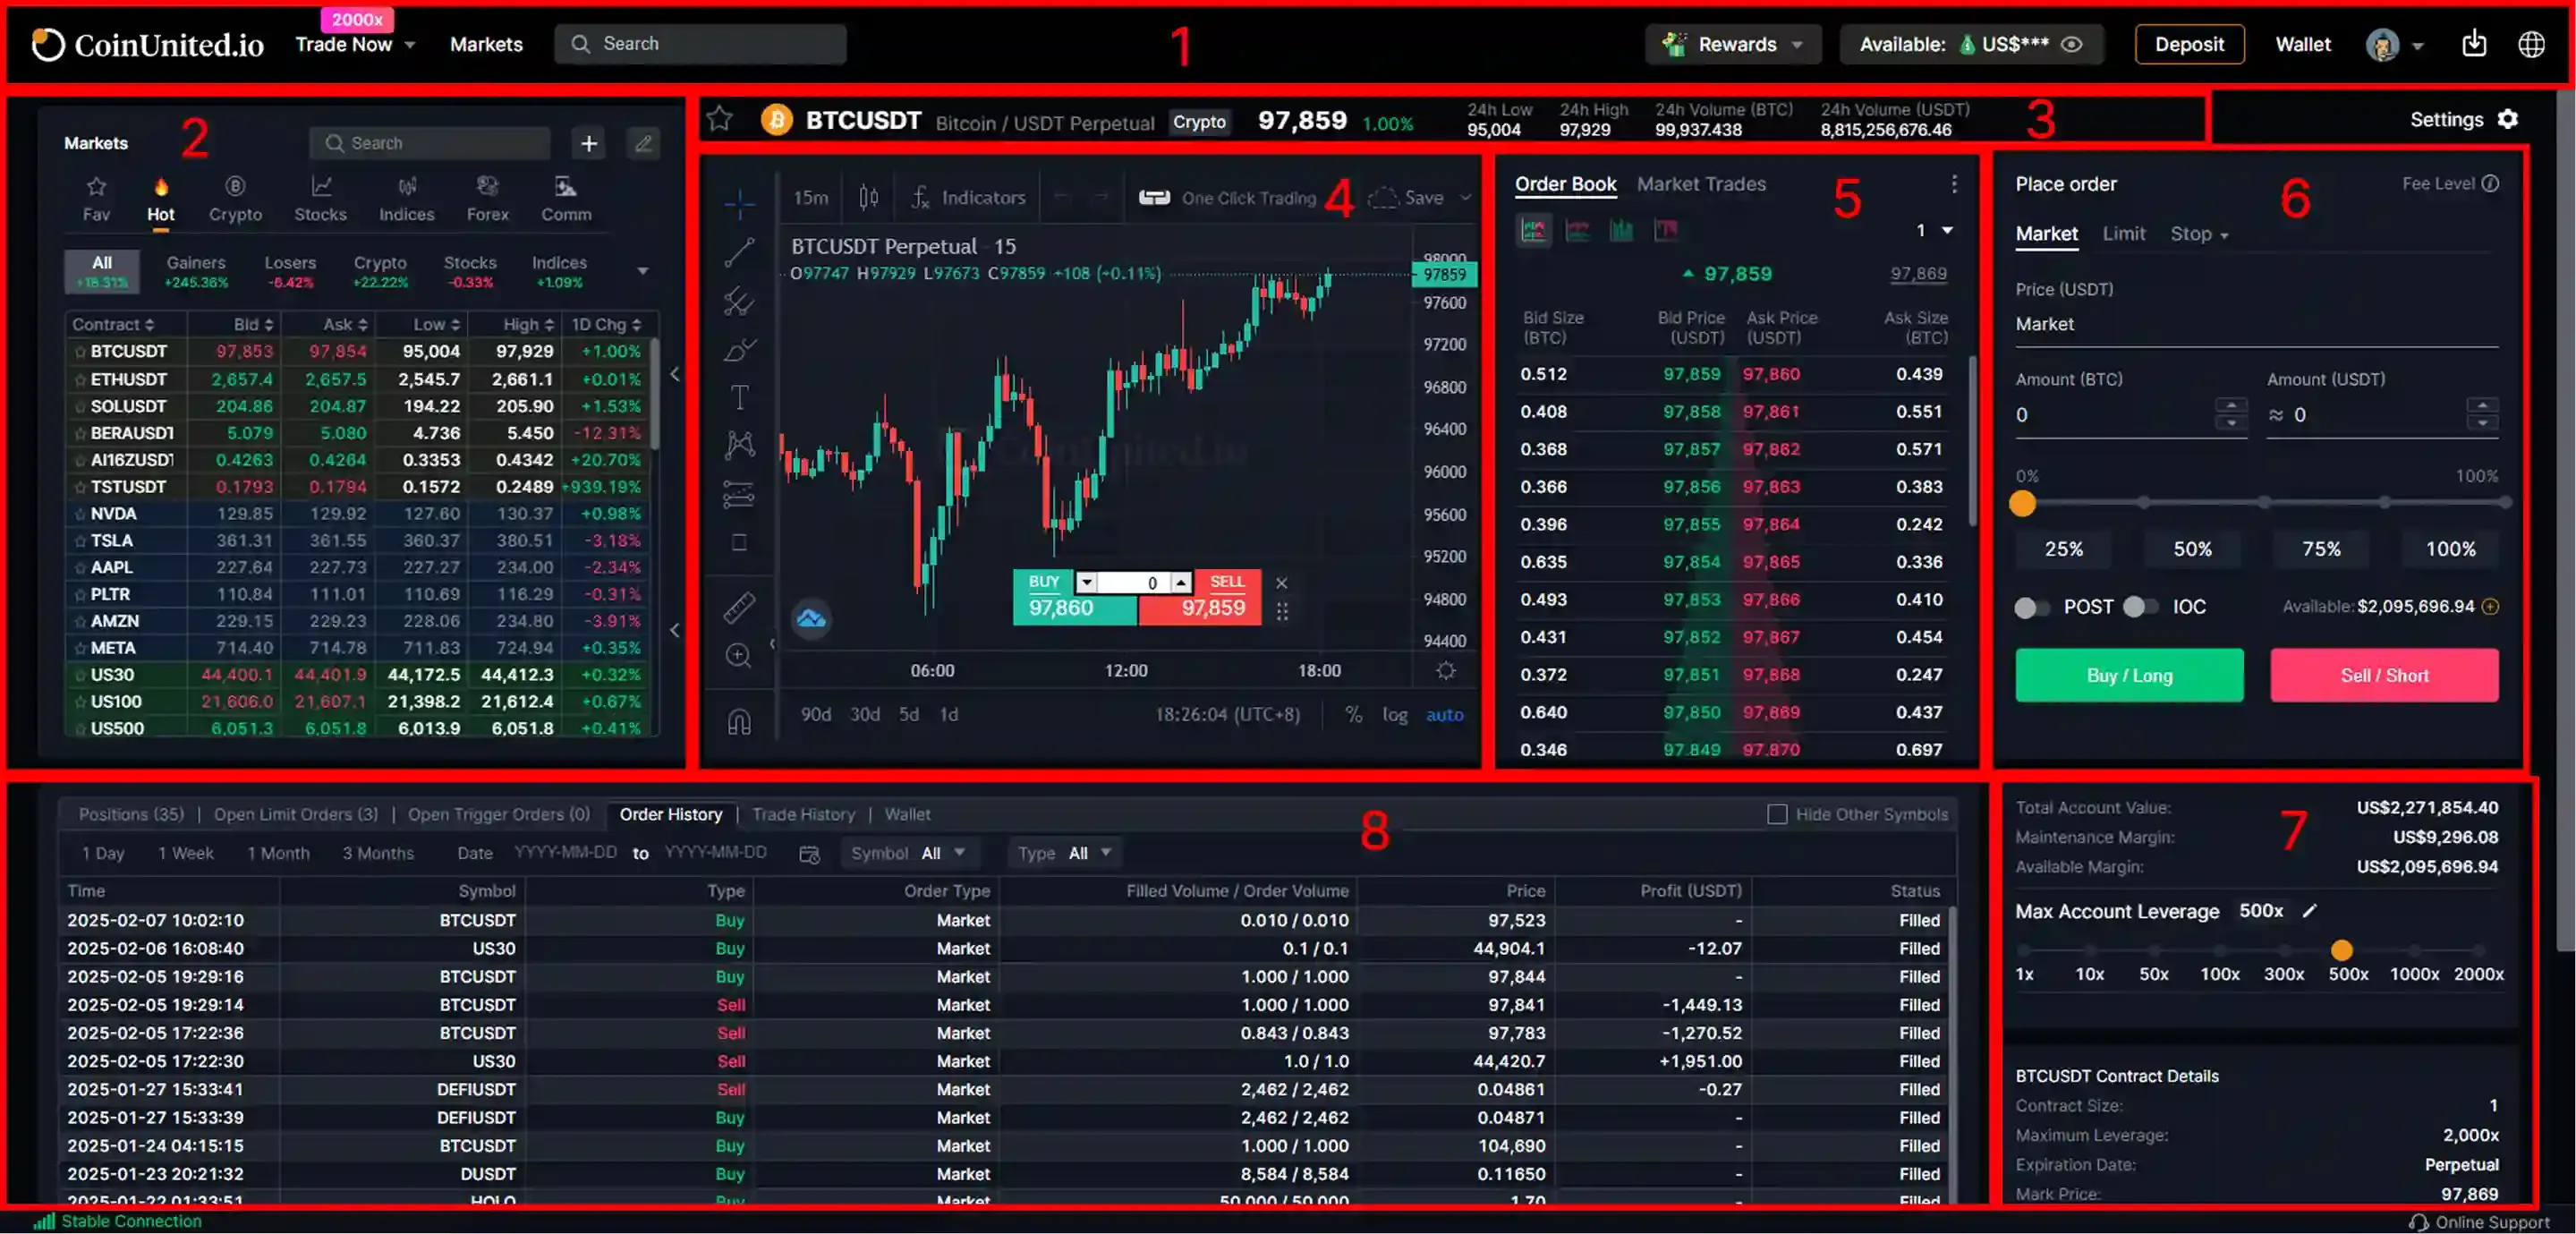This screenshot has width=2576, height=1234.
Task: Toggle balance visibility eye icon
Action: tap(2072, 44)
